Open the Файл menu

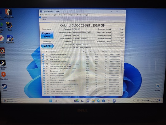tap(42, 15)
